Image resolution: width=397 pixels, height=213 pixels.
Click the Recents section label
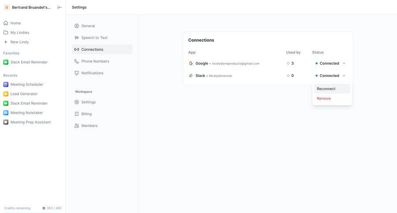tap(10, 75)
